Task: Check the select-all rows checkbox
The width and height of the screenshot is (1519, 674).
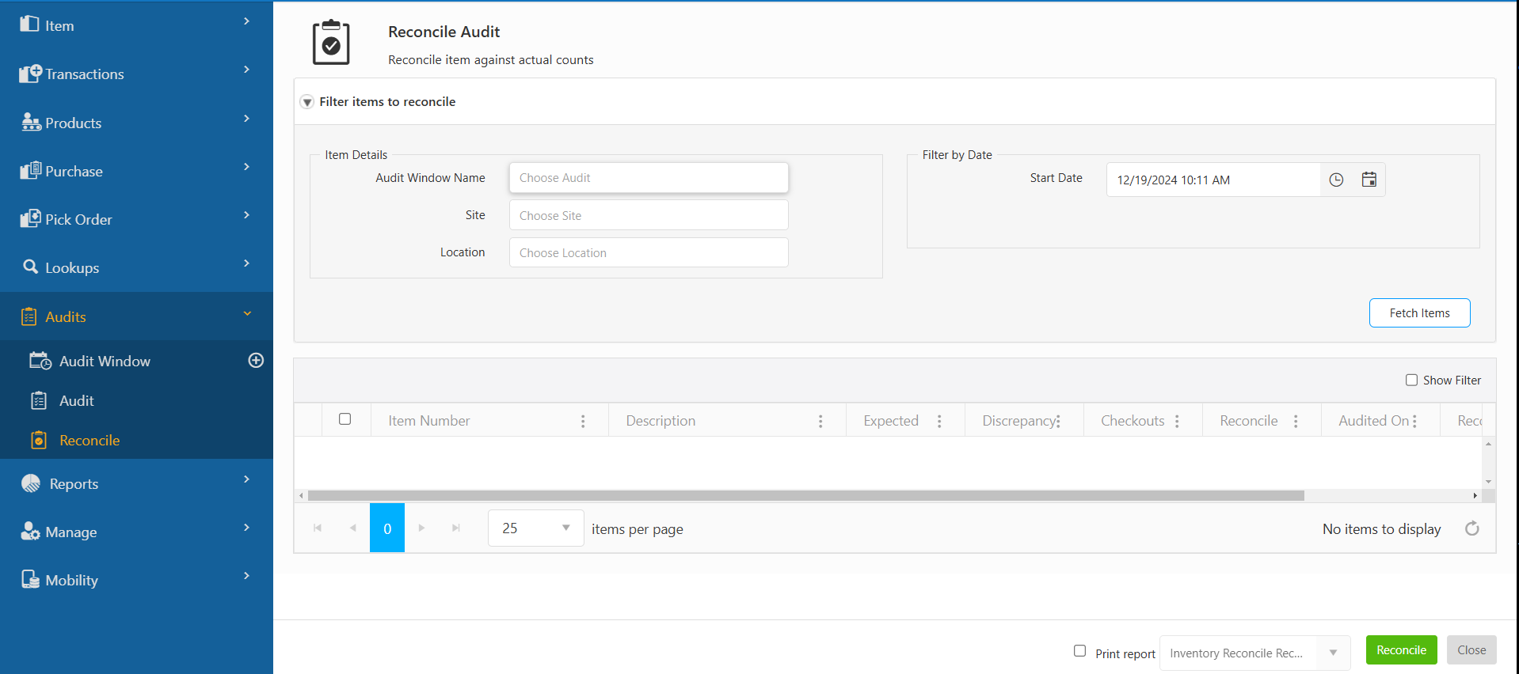Action: click(x=345, y=418)
